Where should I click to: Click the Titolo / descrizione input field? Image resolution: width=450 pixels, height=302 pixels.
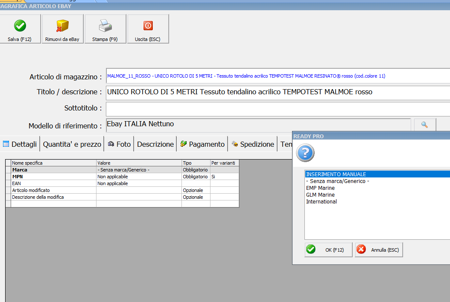coord(278,93)
